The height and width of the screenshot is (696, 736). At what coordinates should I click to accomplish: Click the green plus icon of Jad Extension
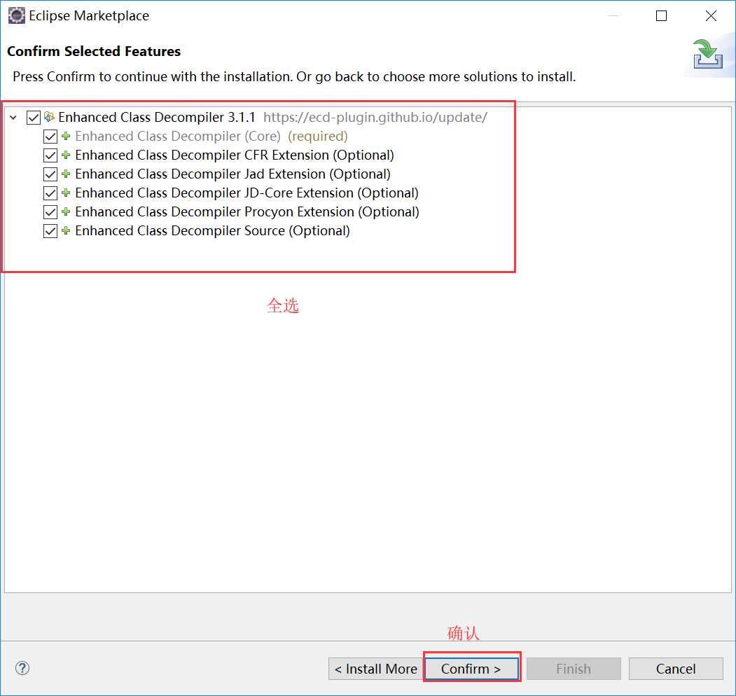[67, 174]
